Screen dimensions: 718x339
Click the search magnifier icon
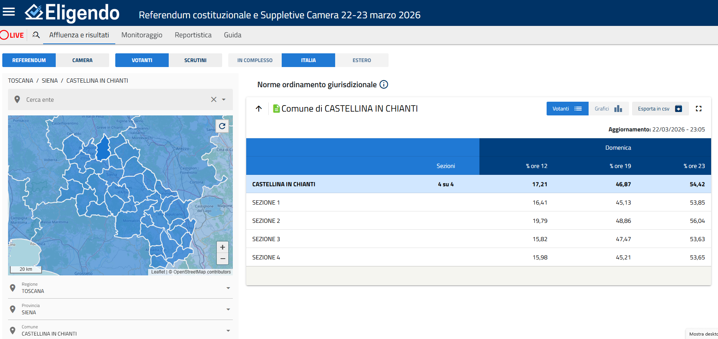[x=36, y=35]
